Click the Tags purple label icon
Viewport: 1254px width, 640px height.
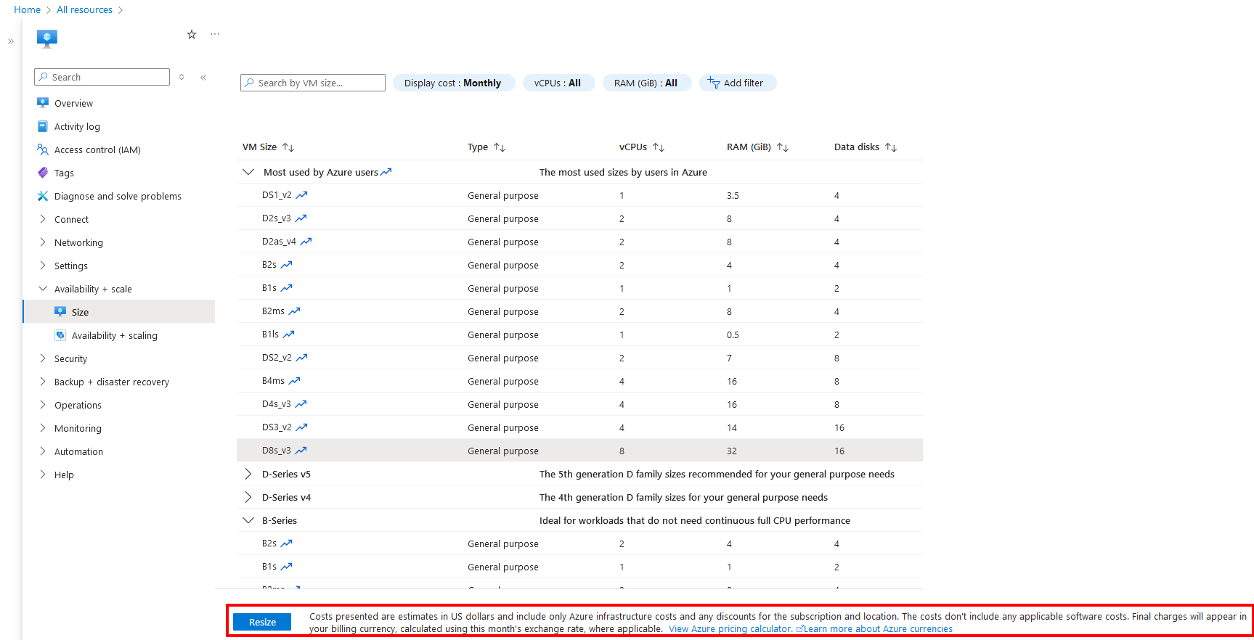[43, 173]
